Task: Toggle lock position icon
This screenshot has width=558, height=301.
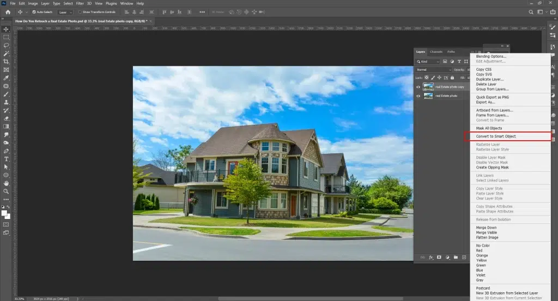Action: [439, 77]
